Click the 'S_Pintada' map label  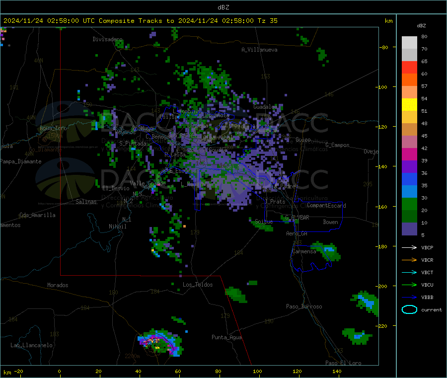click(133, 144)
